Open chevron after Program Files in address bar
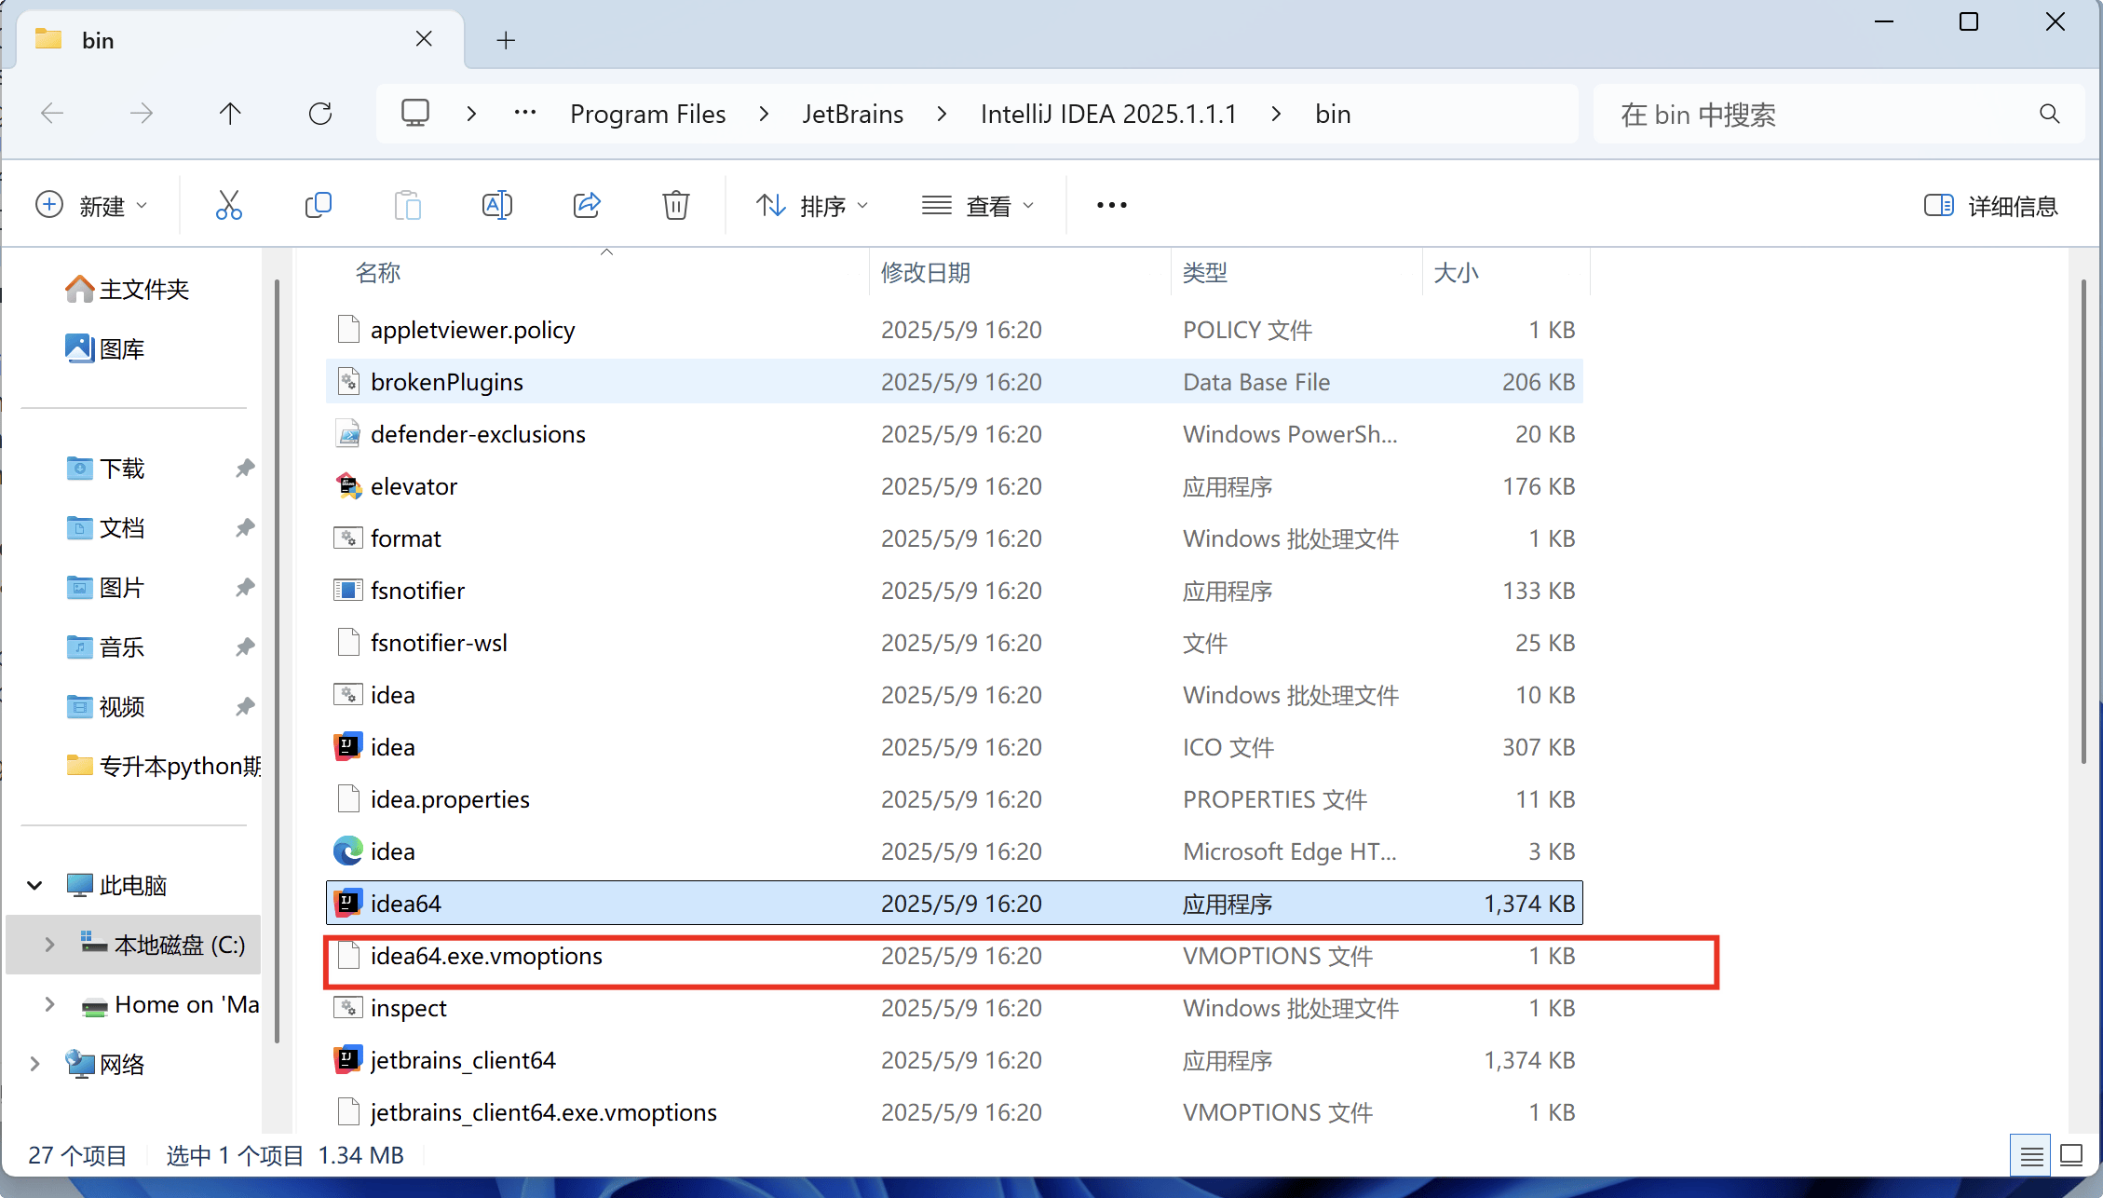The width and height of the screenshot is (2103, 1198). point(764,114)
